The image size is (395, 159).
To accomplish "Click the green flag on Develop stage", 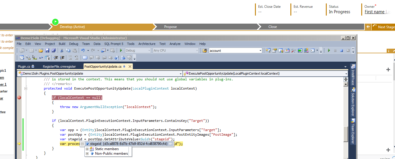I will pyautogui.click(x=55, y=22).
